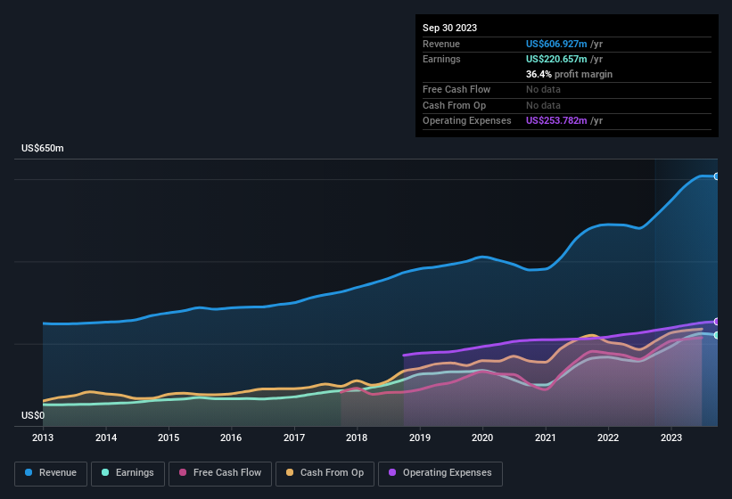Toggle the Cash From Op legend button
This screenshot has width=732, height=499.
[325, 473]
